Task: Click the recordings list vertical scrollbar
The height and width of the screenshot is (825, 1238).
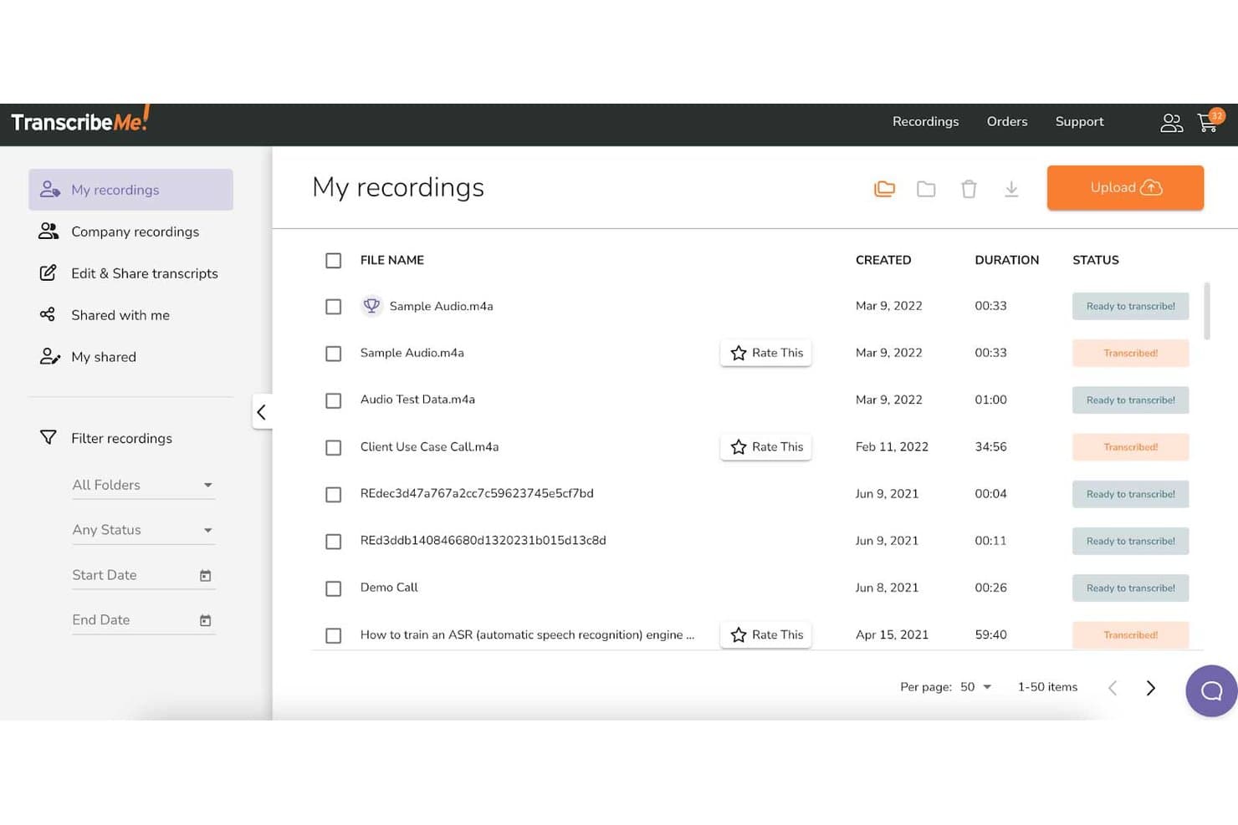Action: pos(1206,311)
